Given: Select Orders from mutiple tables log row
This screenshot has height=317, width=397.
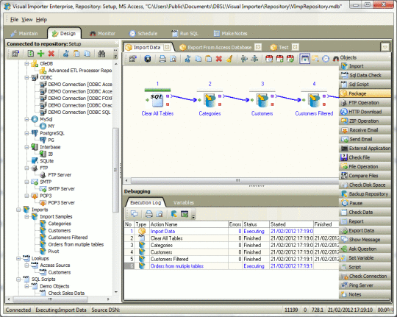Looking at the screenshot, I should point(231,266).
